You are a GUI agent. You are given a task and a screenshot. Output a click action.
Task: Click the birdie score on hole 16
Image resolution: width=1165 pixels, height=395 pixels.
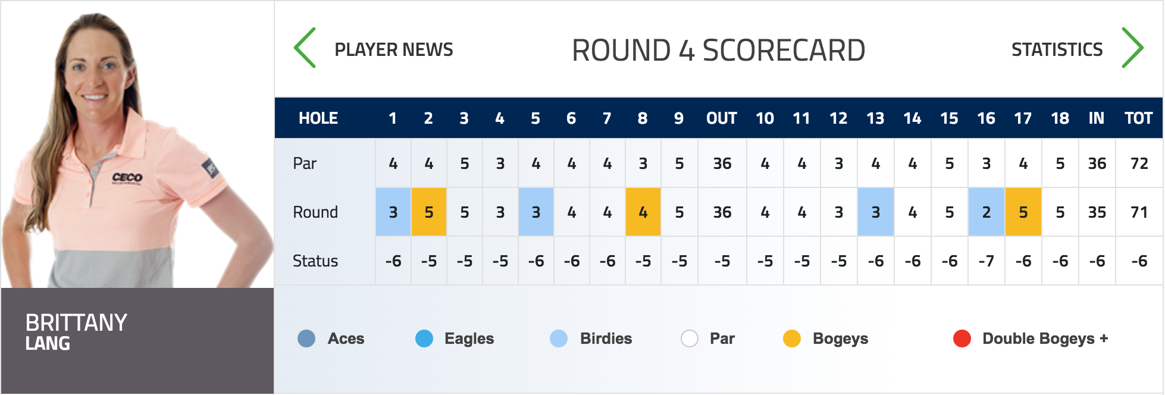(x=987, y=212)
